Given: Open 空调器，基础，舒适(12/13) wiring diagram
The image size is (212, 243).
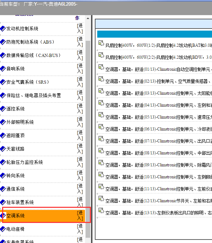Looking at the screenshot, I should pyautogui.click(x=159, y=201).
